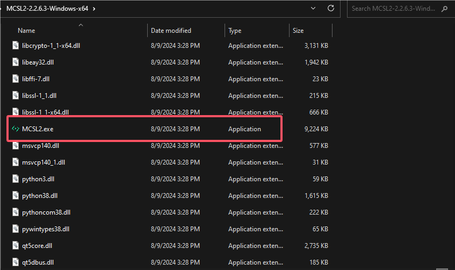This screenshot has height=270, width=455.
Task: Click the 2,735 KB size of qt5core.dll
Action: coord(316,246)
